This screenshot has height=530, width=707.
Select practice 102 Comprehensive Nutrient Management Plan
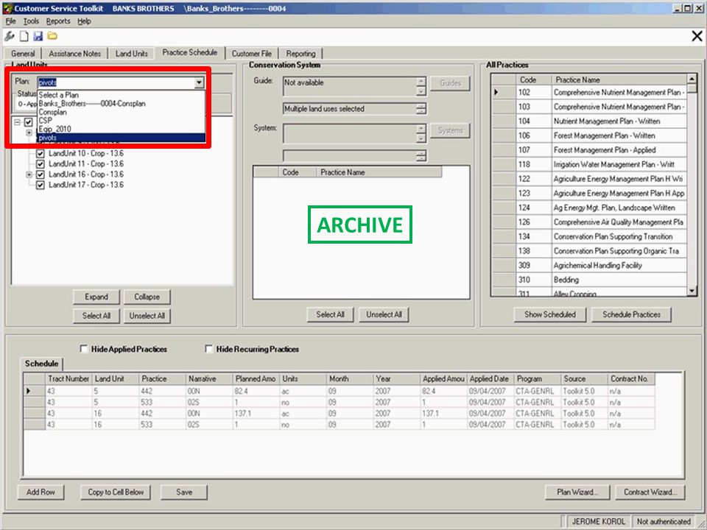(590, 93)
